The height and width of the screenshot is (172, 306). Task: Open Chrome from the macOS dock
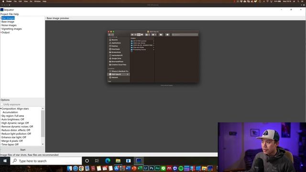[x=81, y=168]
